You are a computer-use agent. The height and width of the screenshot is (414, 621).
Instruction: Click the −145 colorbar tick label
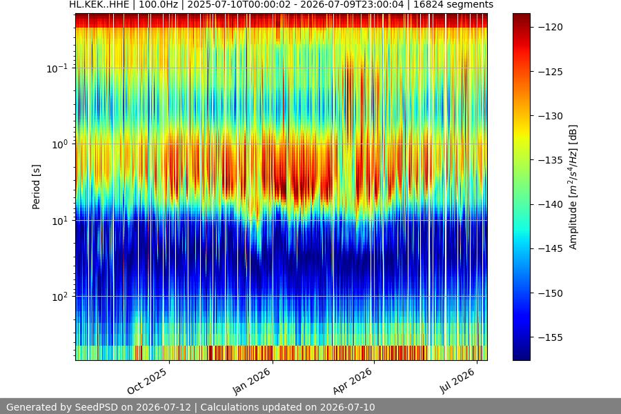(551, 248)
